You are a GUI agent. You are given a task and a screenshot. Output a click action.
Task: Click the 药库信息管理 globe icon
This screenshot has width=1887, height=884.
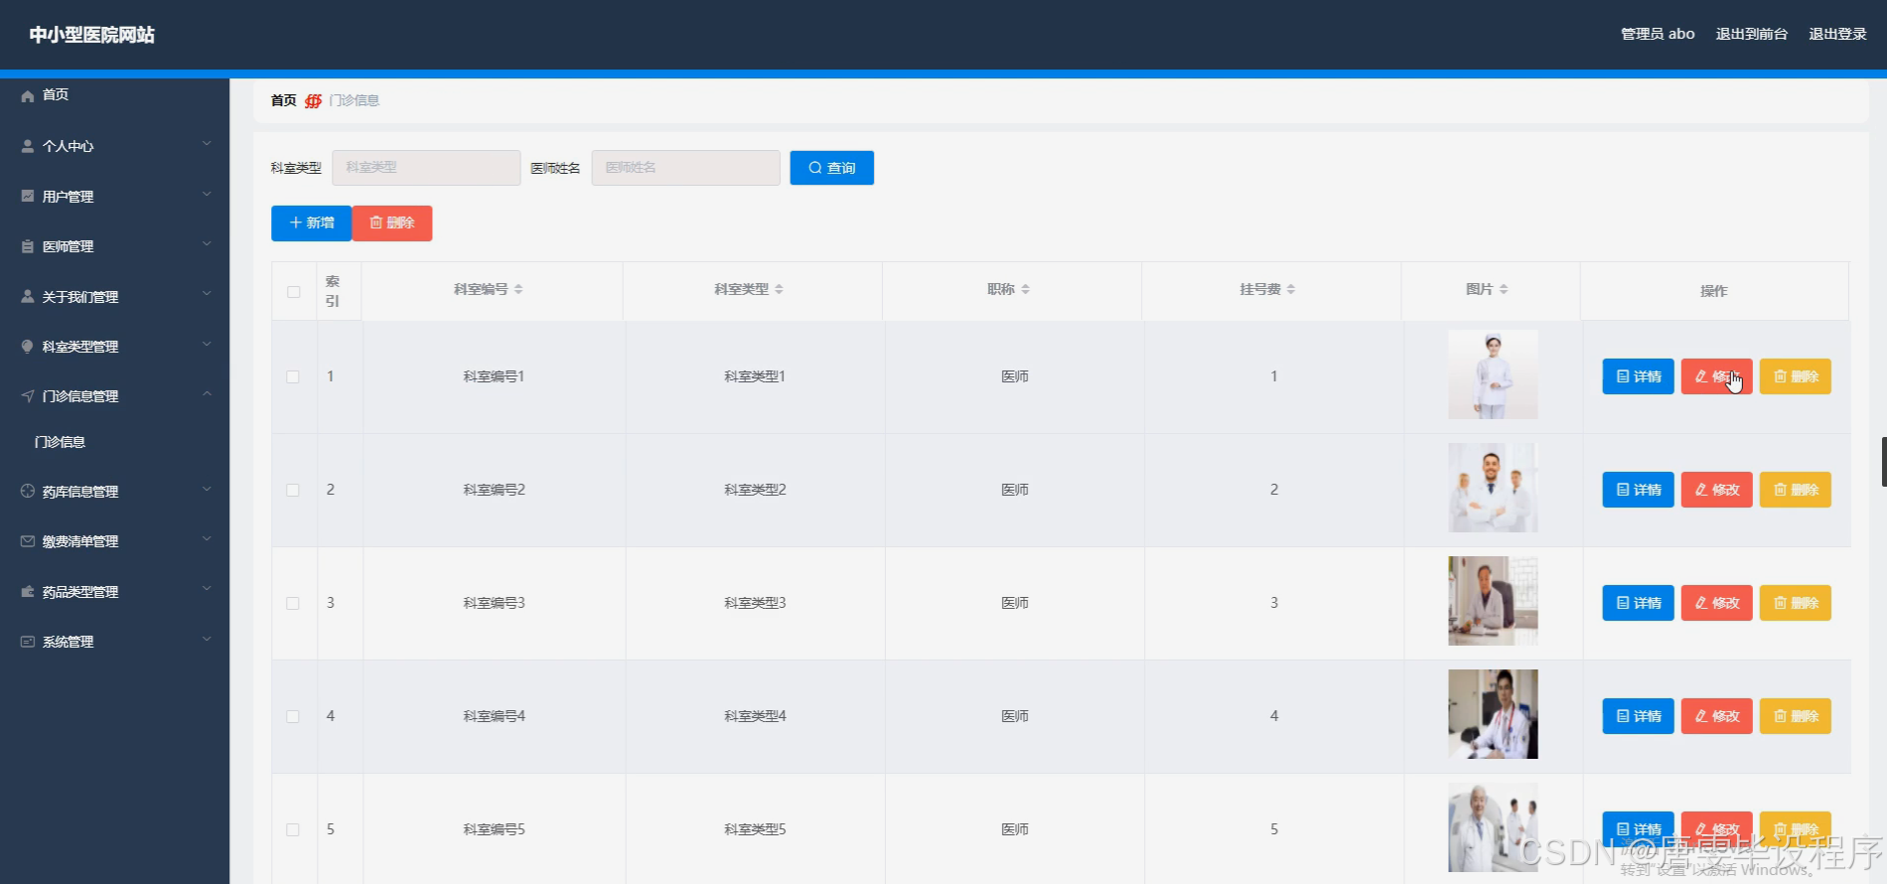(x=28, y=491)
